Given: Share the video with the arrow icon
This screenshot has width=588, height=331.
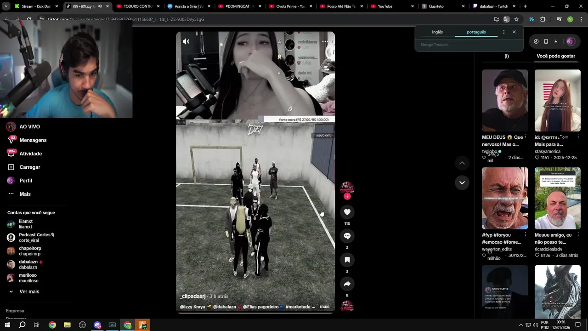Looking at the screenshot, I should coord(347,284).
